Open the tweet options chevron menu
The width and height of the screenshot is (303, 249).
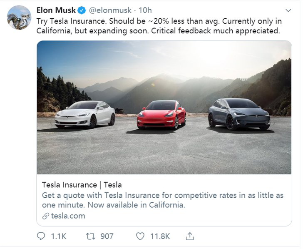[288, 10]
